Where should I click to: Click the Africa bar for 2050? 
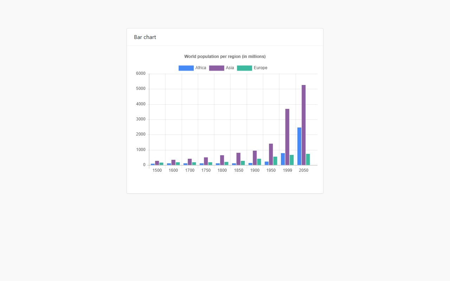coord(299,146)
